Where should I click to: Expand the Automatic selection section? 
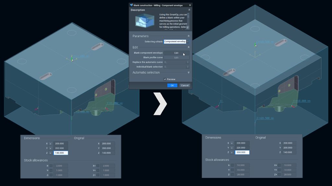188,73
